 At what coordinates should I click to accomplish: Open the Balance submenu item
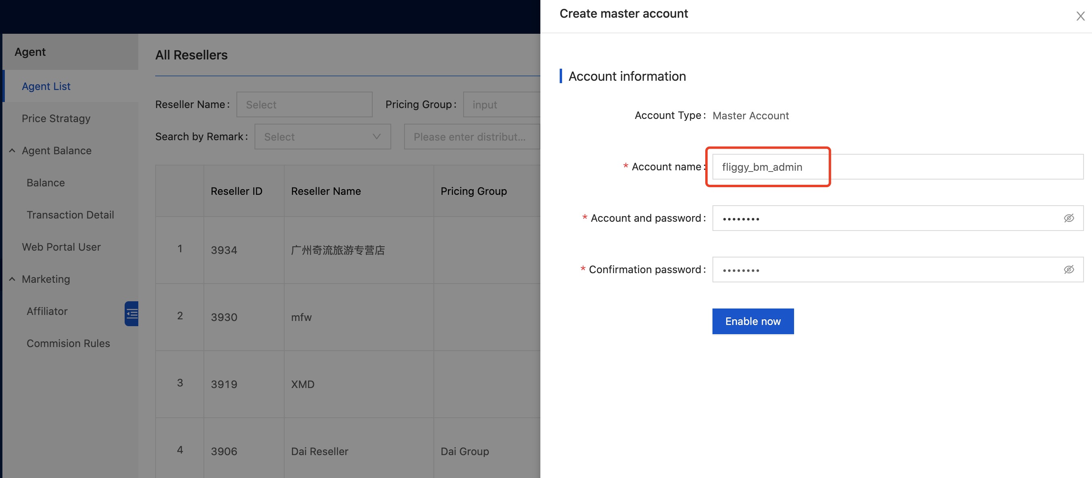[x=46, y=183]
